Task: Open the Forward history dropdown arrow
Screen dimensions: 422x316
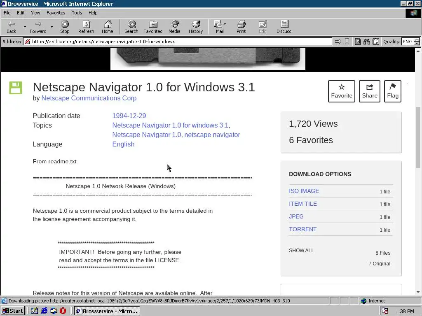Action: click(x=52, y=27)
